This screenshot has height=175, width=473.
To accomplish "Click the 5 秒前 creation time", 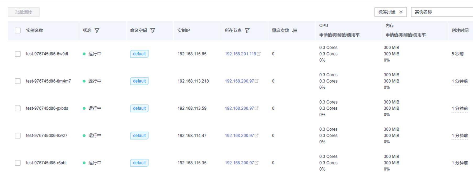I will pyautogui.click(x=458, y=54).
